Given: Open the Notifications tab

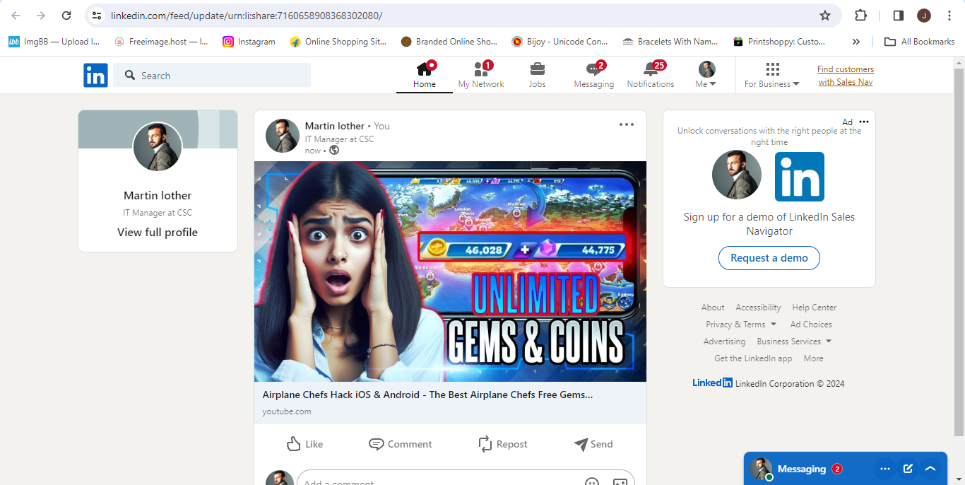Looking at the screenshot, I should (651, 75).
